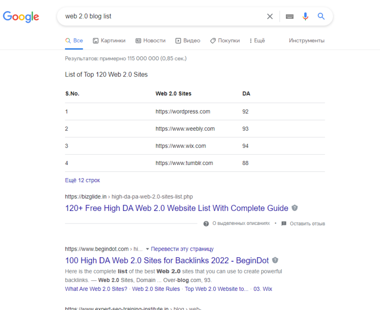Open the 100 High DA Web 2.0 Sites result
380x310 pixels.
click(167, 260)
